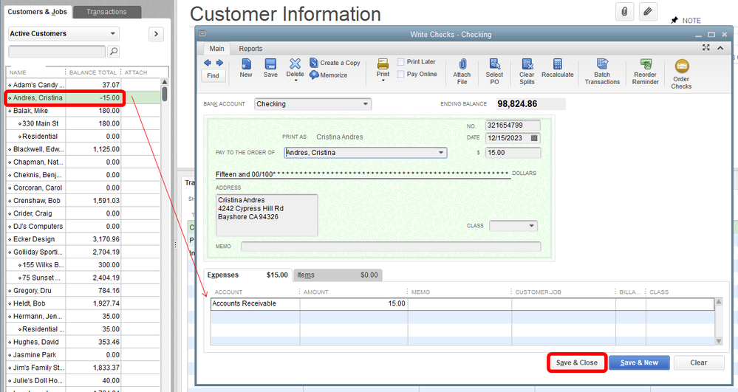Screen dimensions: 738x392
Task: Toggle the Pay Online checkbox
Action: point(401,74)
